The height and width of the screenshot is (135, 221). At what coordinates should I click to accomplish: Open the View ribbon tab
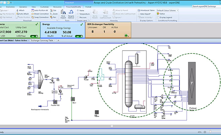click(x=33, y=7)
